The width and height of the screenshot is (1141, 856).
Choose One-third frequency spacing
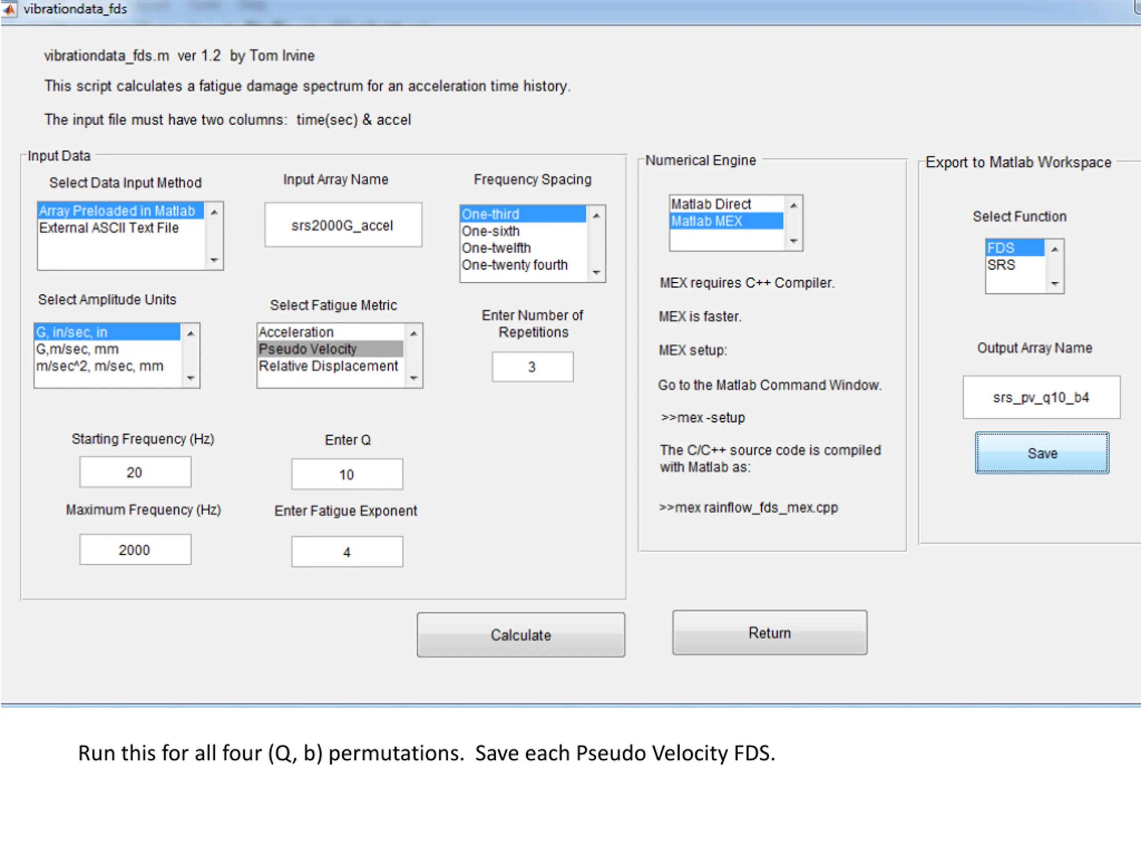point(523,214)
